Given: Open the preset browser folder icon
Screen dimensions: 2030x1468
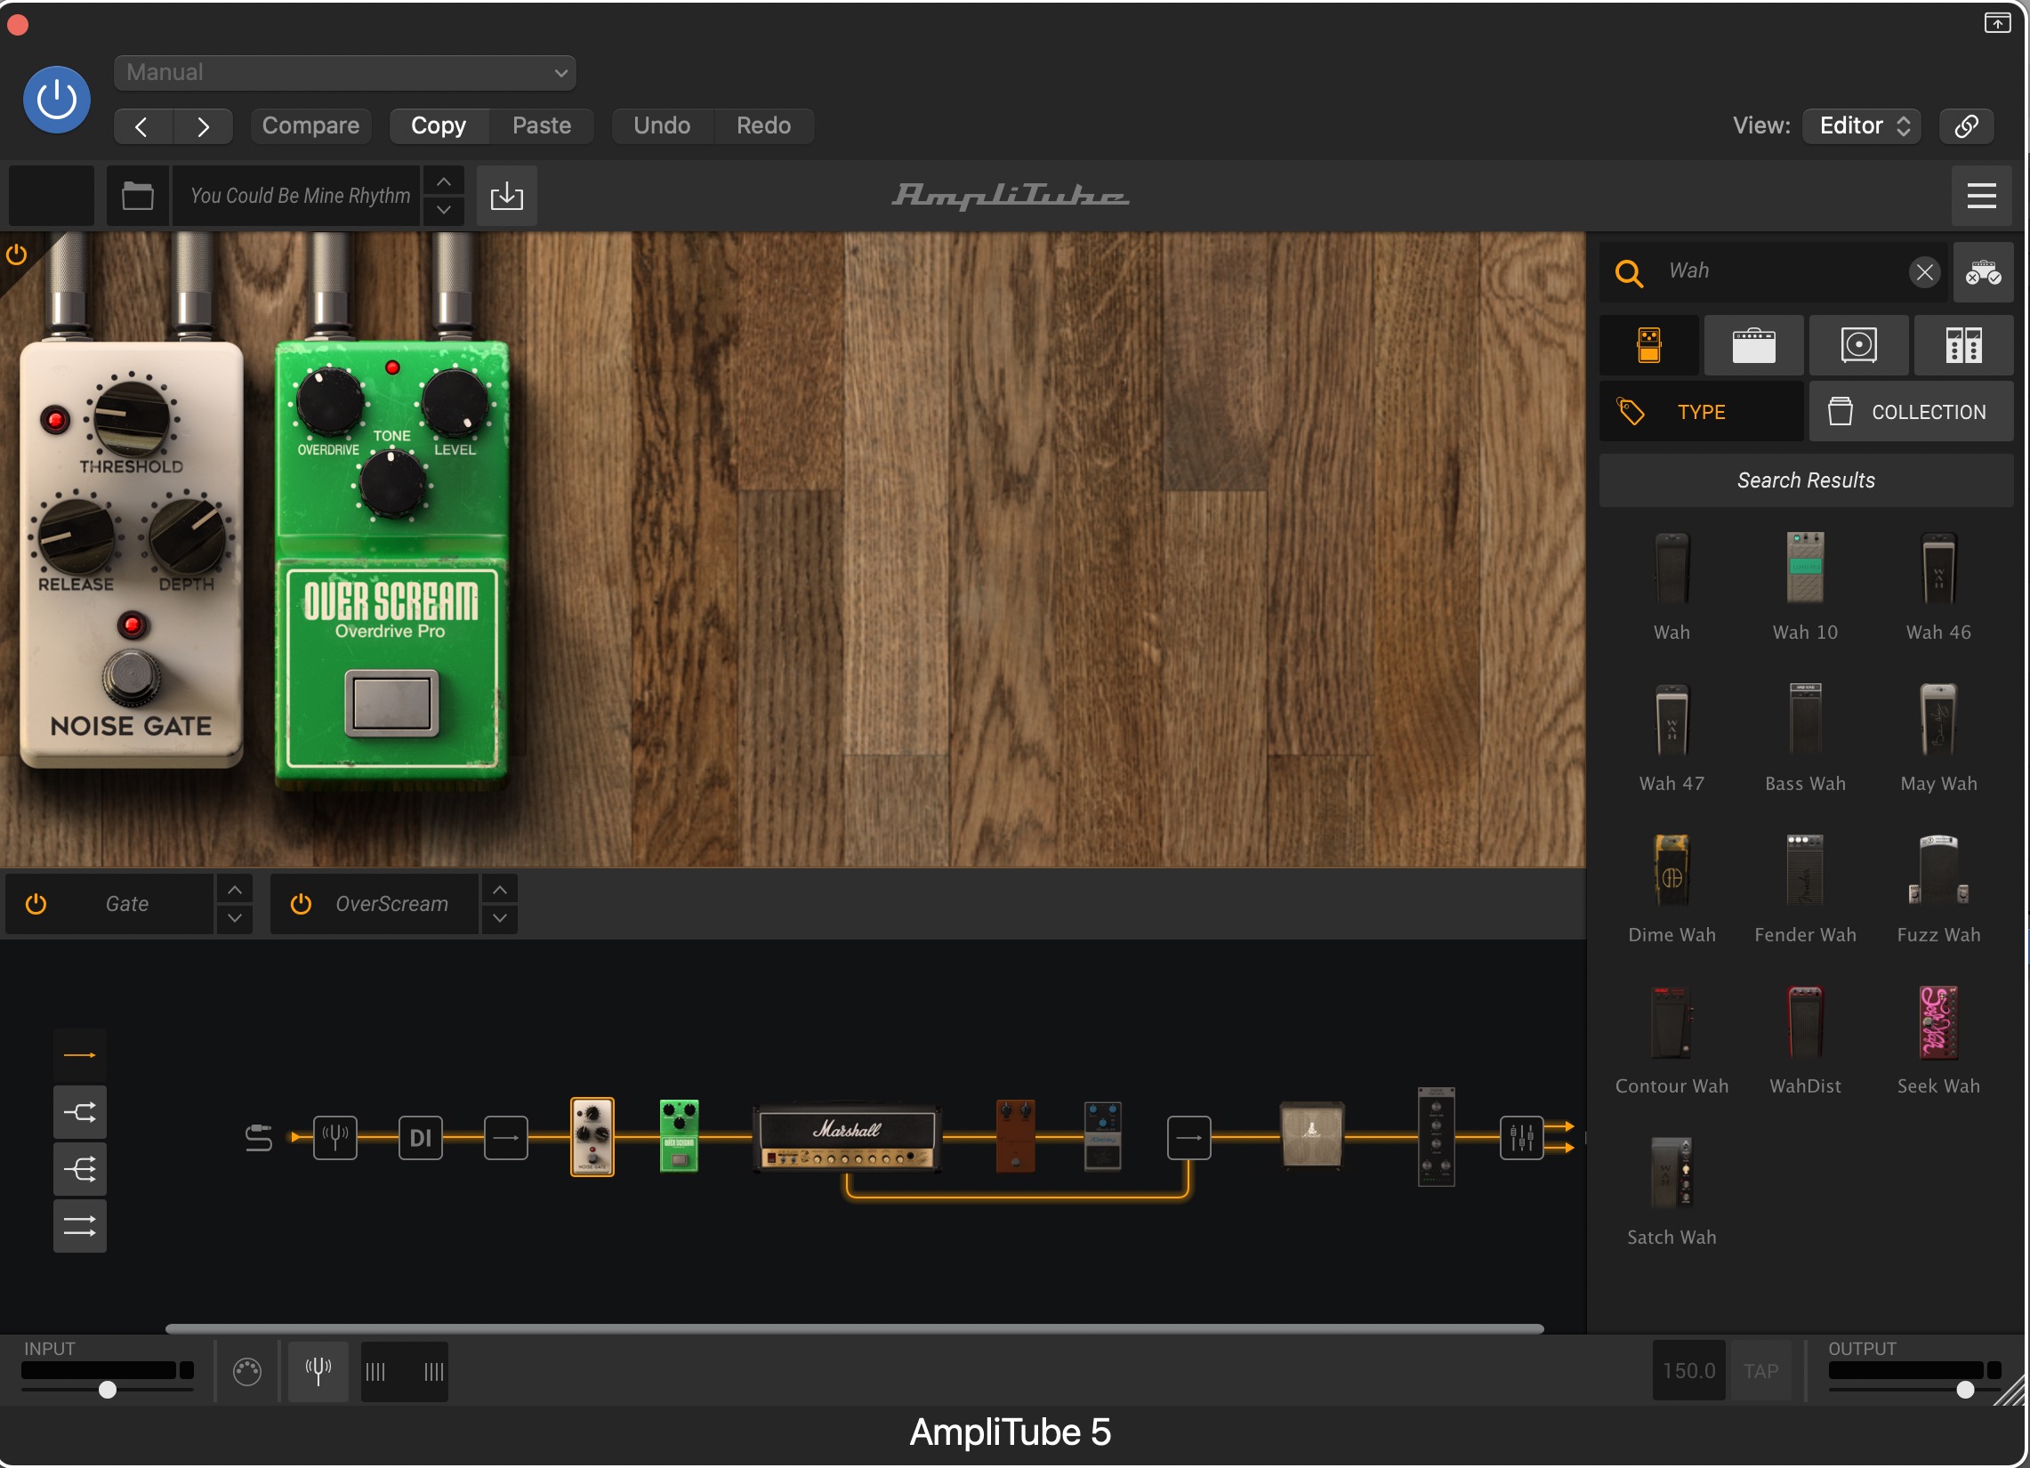Looking at the screenshot, I should click(138, 195).
